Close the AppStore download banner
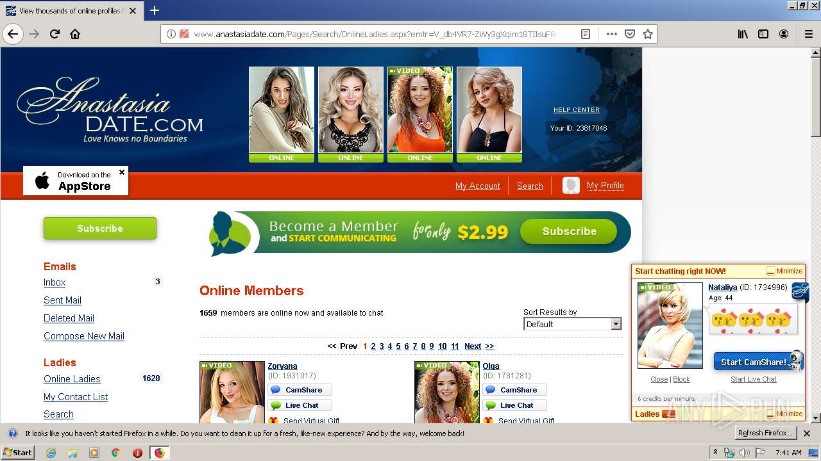Image resolution: width=821 pixels, height=461 pixels. [122, 172]
